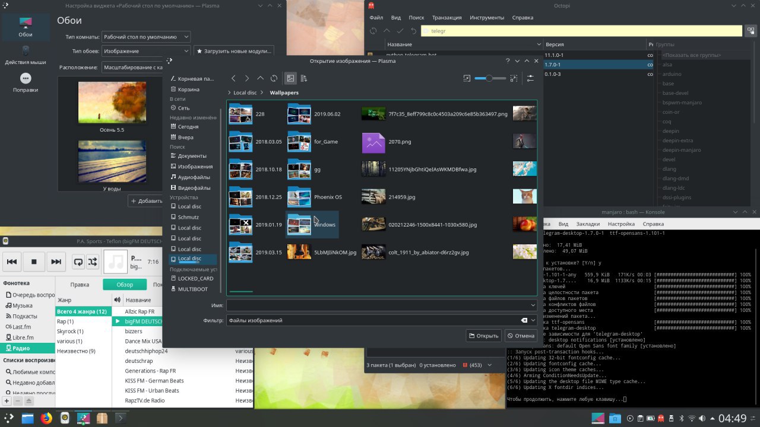Add playlist with plus button

7,401
